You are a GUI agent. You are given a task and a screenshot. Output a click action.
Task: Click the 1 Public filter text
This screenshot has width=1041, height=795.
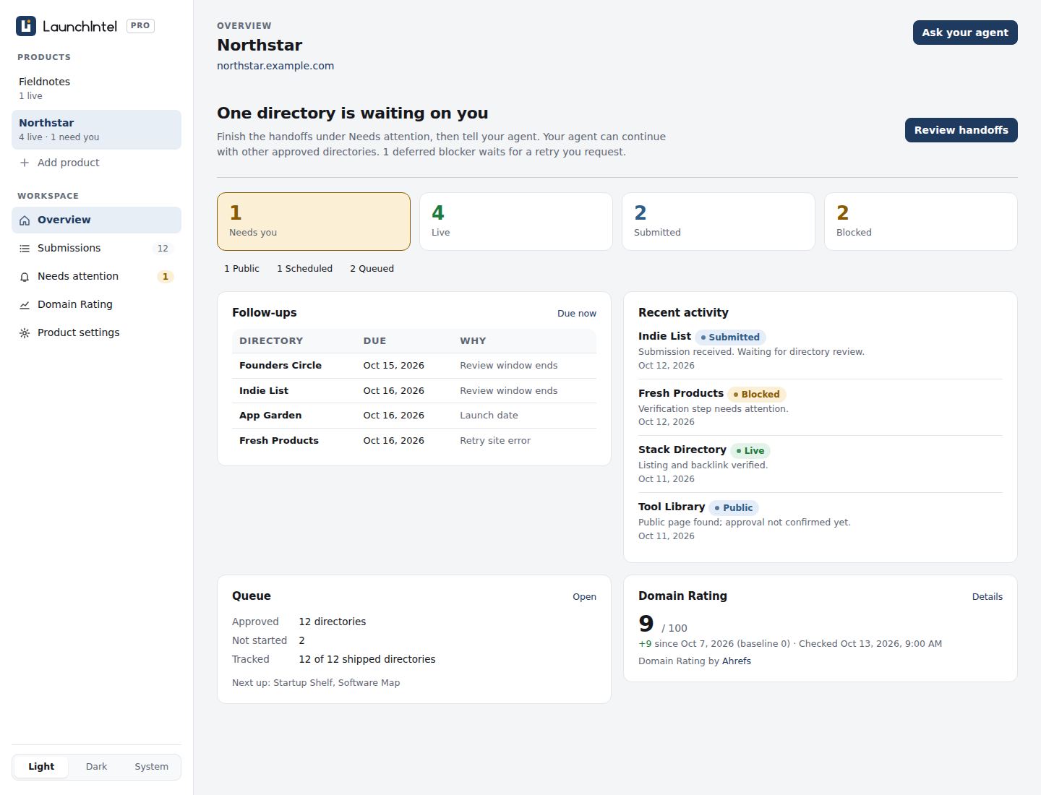coord(241,269)
